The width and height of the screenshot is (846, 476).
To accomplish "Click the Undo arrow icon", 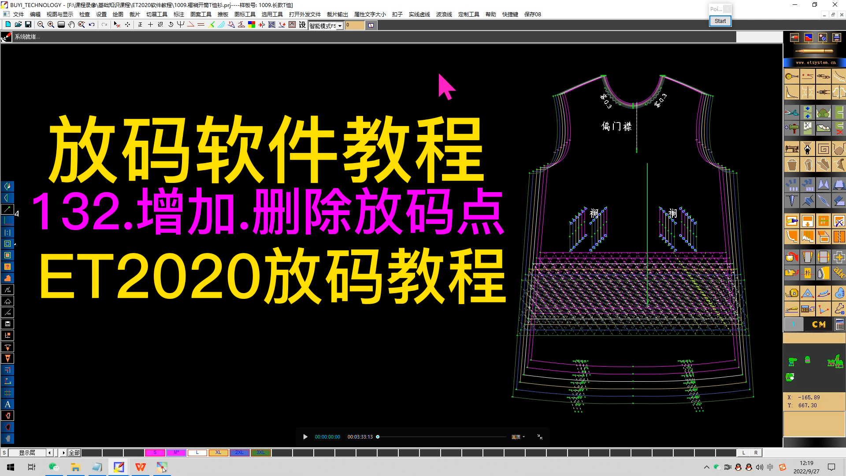I will coord(92,25).
